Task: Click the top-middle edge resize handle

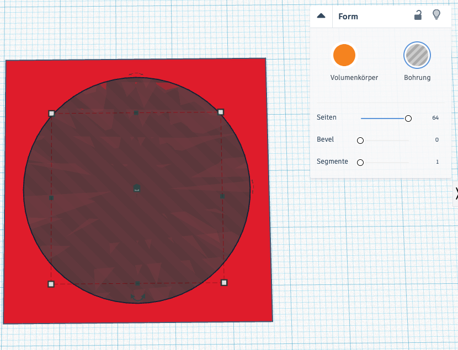Action: point(136,113)
